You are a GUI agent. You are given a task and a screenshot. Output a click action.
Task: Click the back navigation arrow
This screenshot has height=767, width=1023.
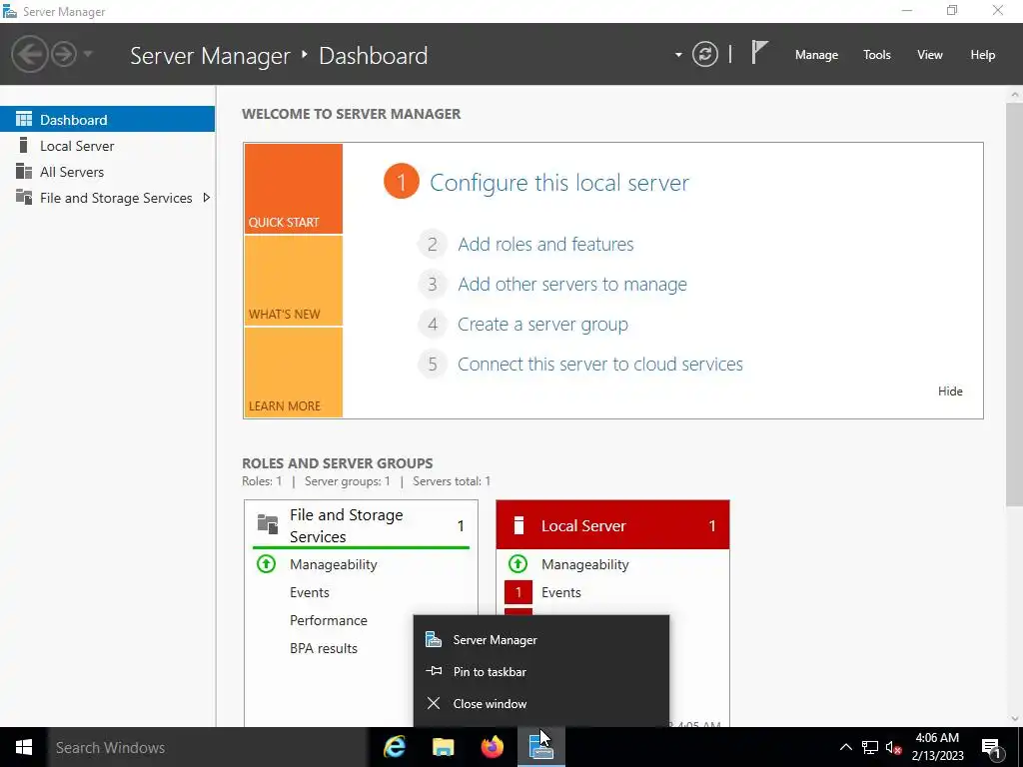click(30, 54)
